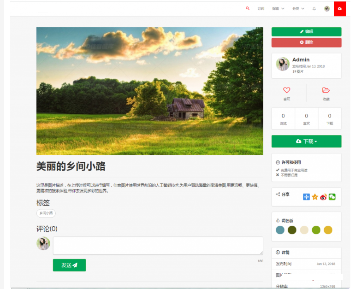Click the folder 收藏 icon
The width and height of the screenshot is (355, 289).
326,90
